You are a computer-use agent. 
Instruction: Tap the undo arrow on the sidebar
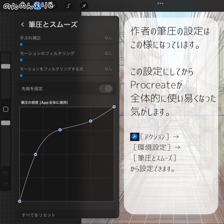click(x=6, y=173)
